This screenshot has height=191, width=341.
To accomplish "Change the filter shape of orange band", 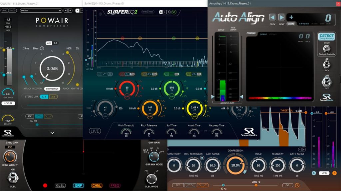I will tap(150, 74).
